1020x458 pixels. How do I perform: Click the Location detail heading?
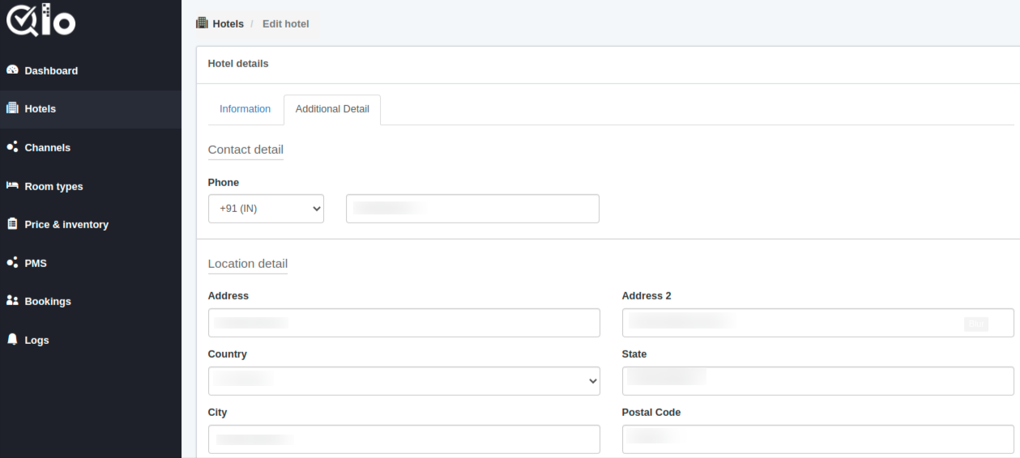248,264
